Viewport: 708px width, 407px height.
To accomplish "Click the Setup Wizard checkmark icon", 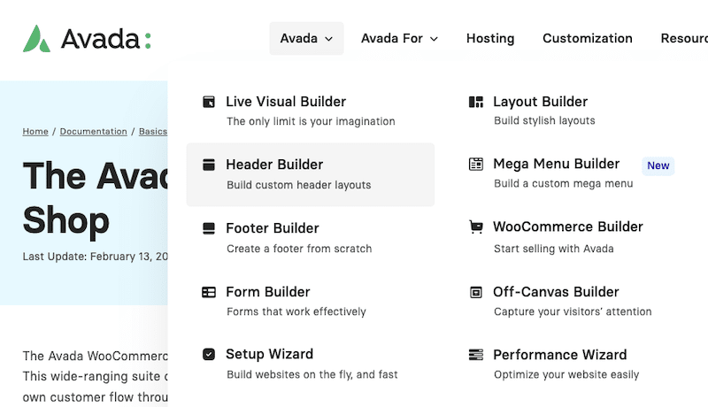I will pos(209,354).
